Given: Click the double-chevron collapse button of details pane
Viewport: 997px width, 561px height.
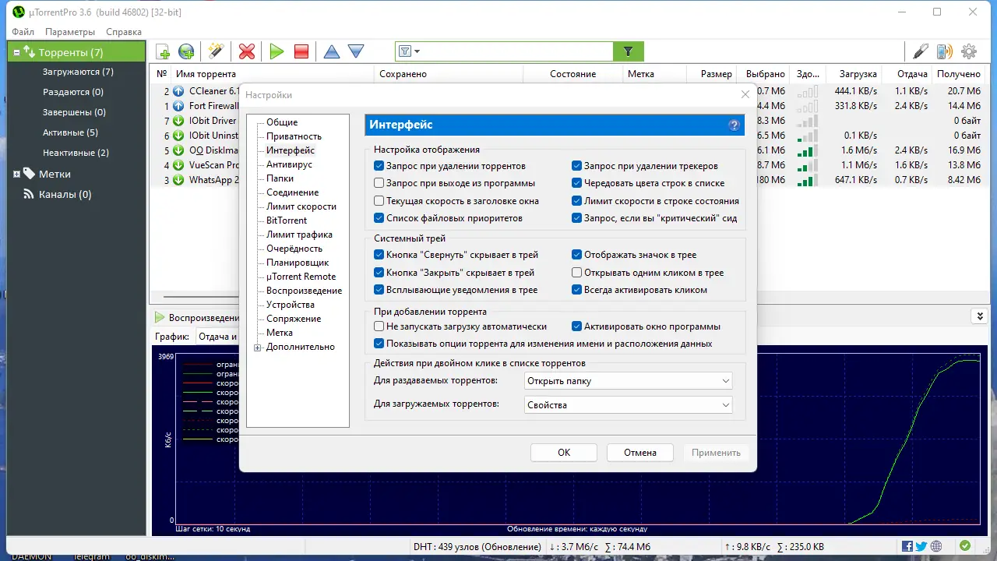Looking at the screenshot, I should (979, 316).
